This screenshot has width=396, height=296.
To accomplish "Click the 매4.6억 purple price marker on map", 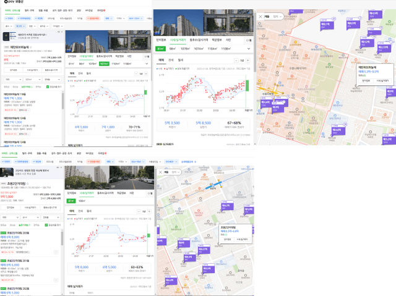I will pos(338,130).
